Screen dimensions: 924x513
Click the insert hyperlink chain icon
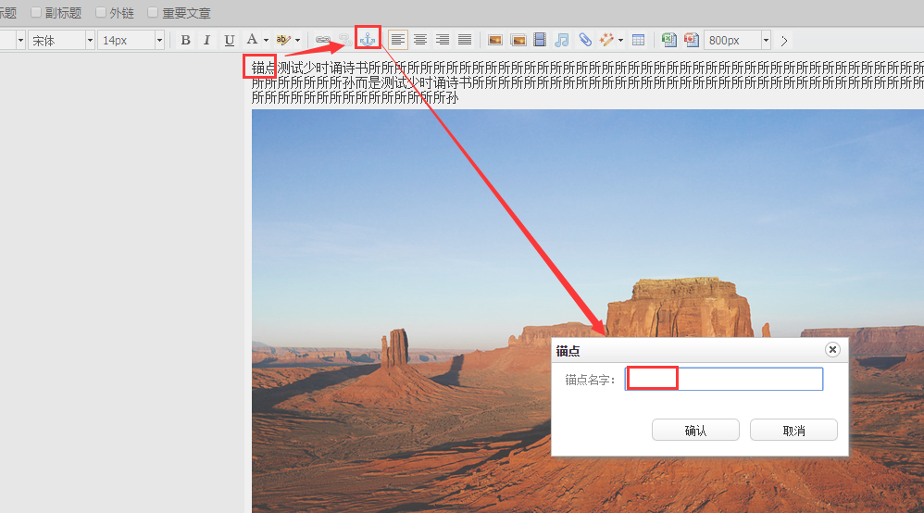coord(323,40)
